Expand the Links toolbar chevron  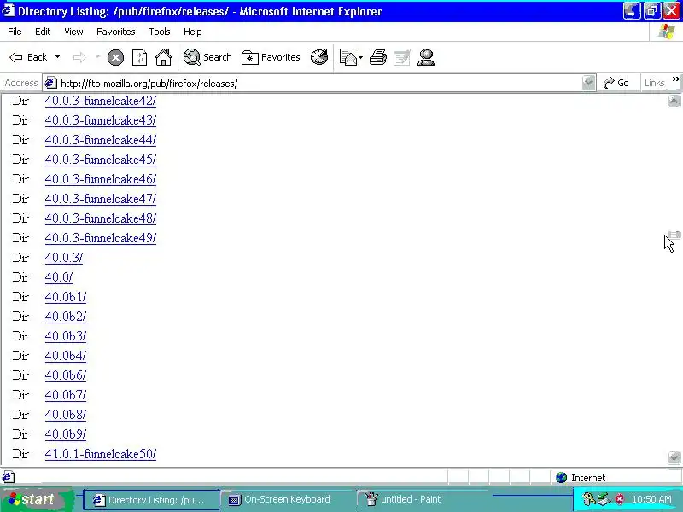click(x=675, y=79)
